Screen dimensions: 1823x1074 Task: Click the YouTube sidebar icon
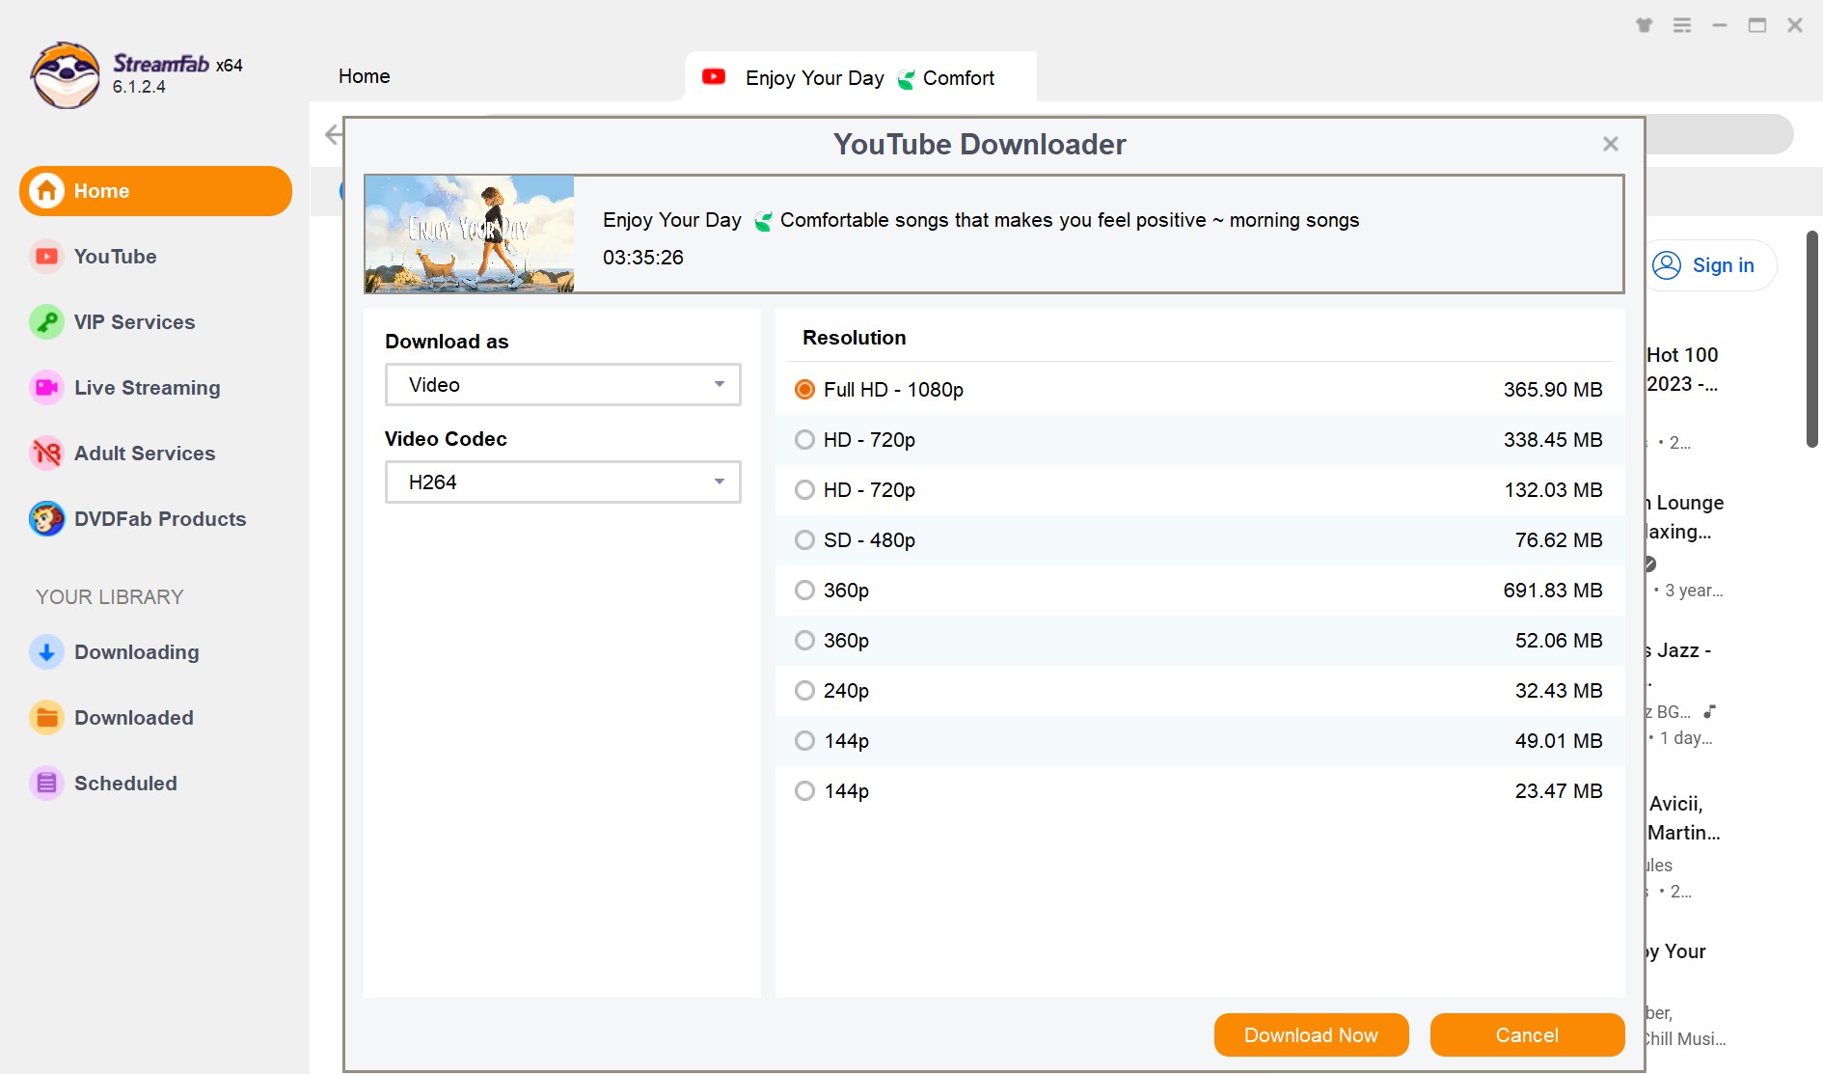pyautogui.click(x=46, y=257)
